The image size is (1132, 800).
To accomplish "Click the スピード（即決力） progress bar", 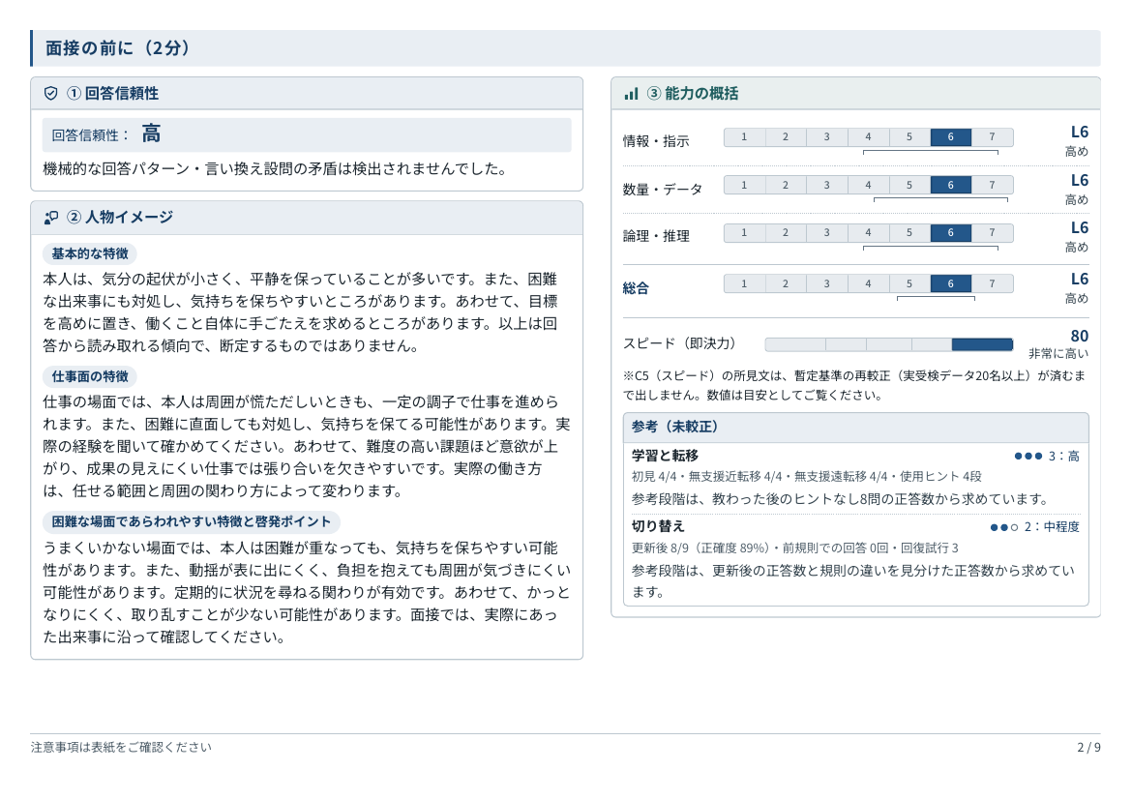I will point(889,344).
